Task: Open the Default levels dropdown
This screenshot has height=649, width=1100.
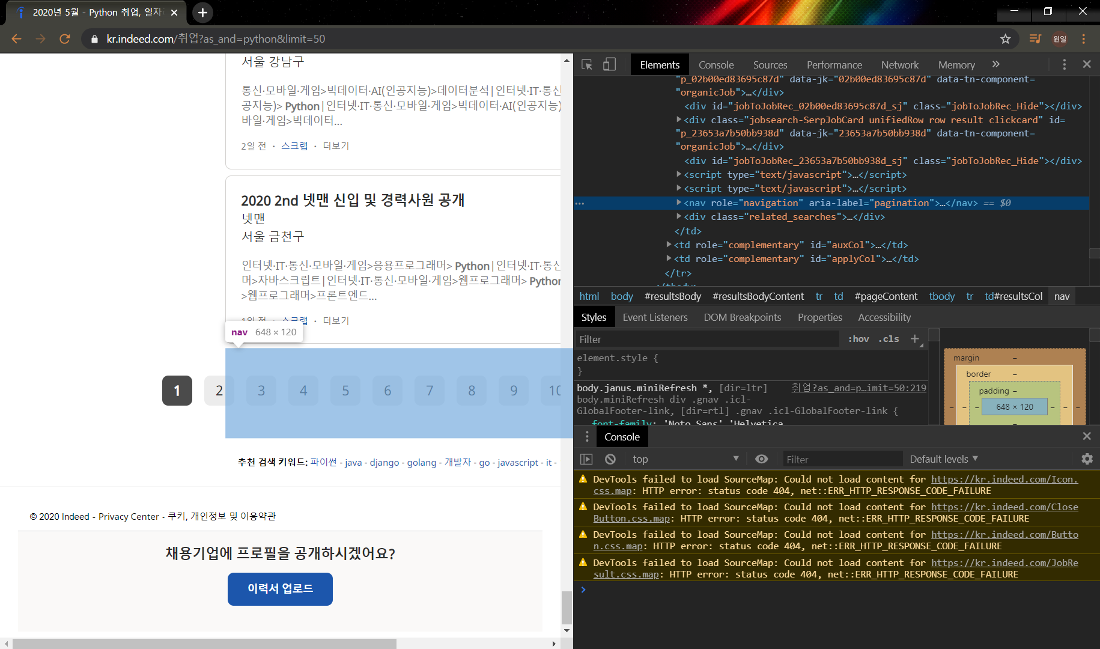Action: pyautogui.click(x=944, y=459)
